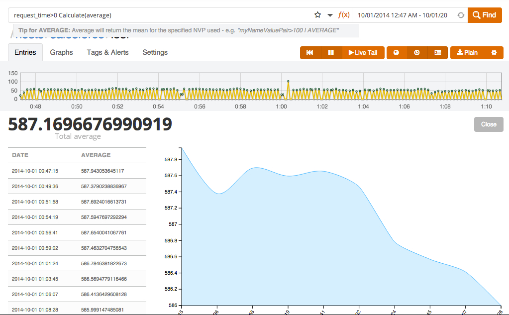Open the f(x) function helper
The height and width of the screenshot is (315, 509).
click(x=343, y=15)
